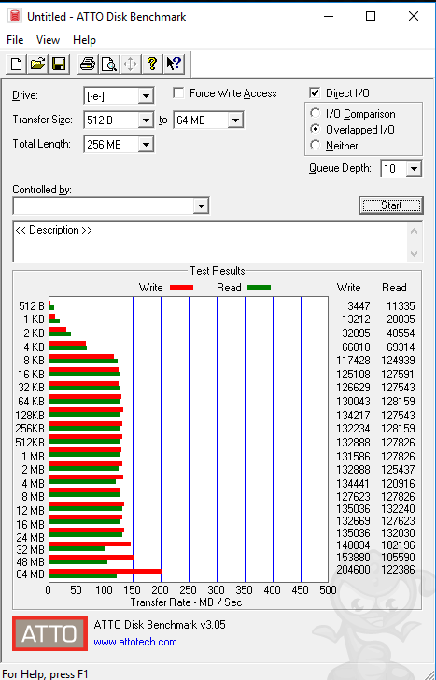
Task: Open Print Preview toolbar icon
Action: point(109,64)
